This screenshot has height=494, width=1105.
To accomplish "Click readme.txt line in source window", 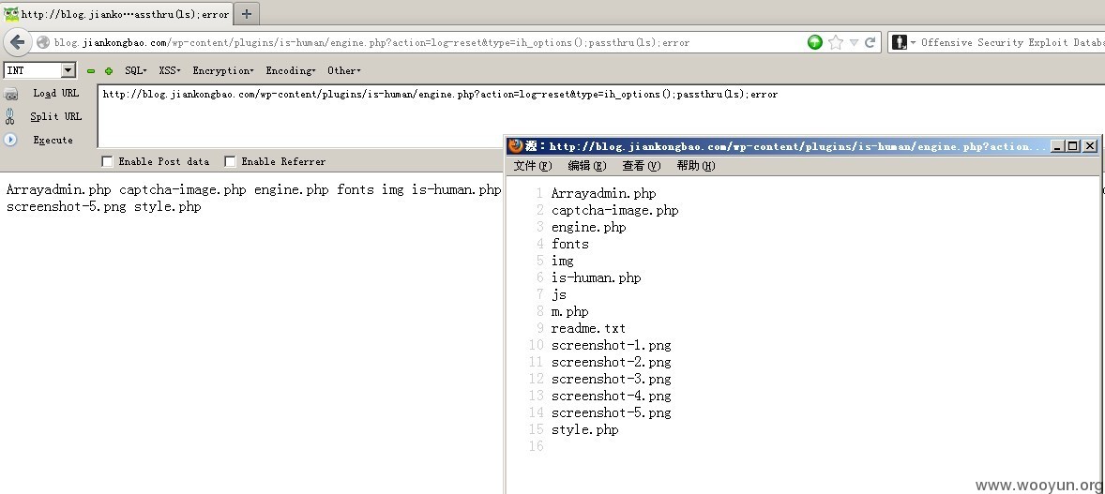I will (x=588, y=328).
